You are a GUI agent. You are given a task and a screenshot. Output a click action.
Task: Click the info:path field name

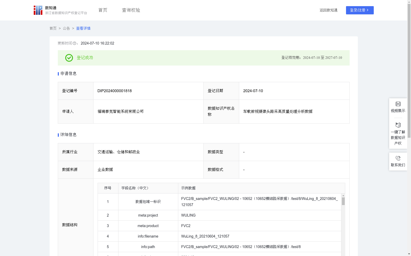tap(148, 247)
